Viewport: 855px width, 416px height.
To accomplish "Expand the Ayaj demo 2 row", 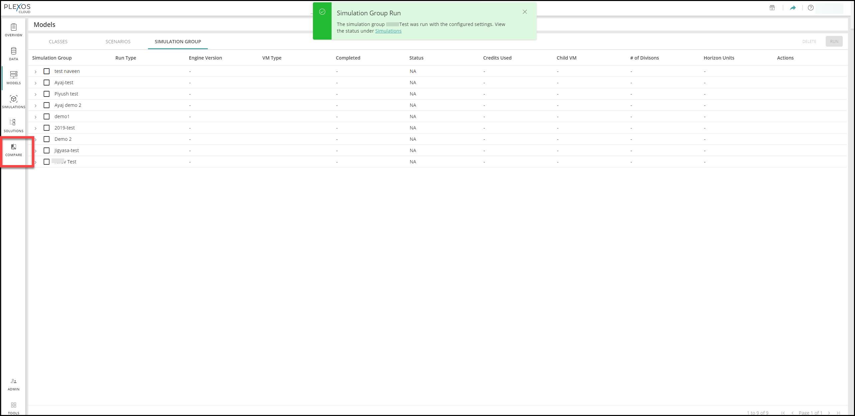I will click(36, 105).
